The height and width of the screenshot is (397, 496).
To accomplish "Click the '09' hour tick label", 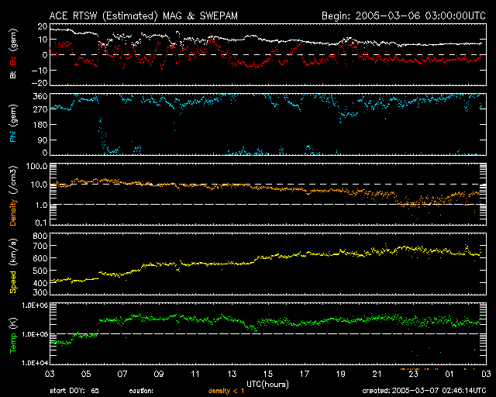I will click(159, 374).
